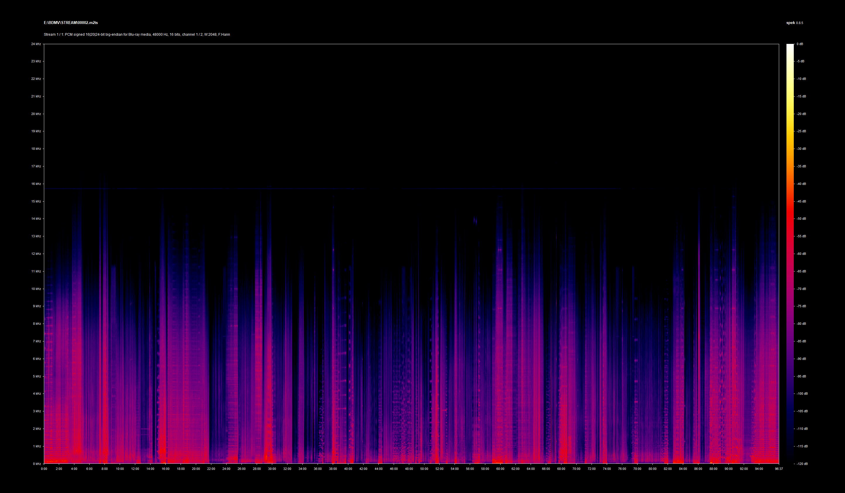The image size is (845, 493).
Task: Click the 48:00 time axis marker
Action: pyautogui.click(x=409, y=469)
